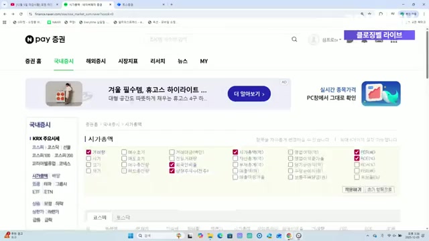Click the browser forward arrow
The height and width of the screenshot is (241, 429).
tap(13, 14)
